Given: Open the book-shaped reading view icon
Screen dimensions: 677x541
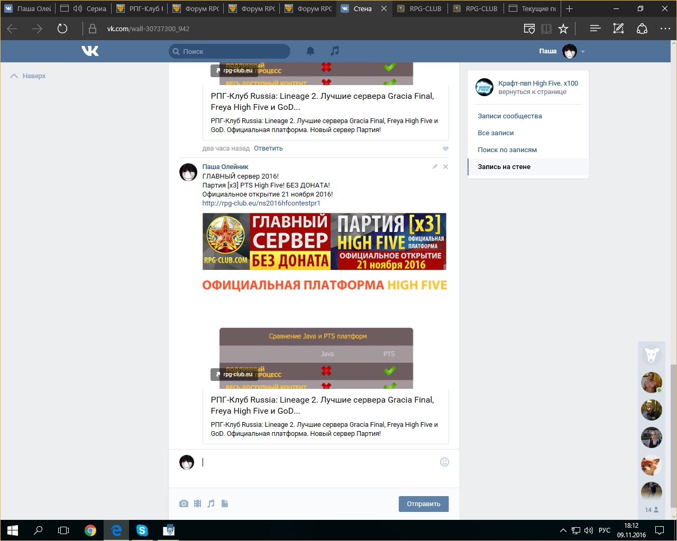Looking at the screenshot, I should coord(546,29).
